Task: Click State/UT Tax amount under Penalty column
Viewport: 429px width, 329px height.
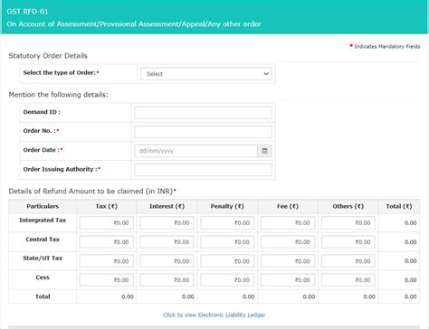Action: coord(227,261)
